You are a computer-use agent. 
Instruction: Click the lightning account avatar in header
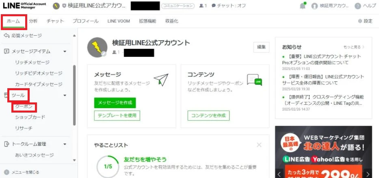tap(56, 6)
